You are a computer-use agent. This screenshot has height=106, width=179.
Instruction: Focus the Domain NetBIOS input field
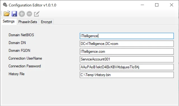click(127, 36)
